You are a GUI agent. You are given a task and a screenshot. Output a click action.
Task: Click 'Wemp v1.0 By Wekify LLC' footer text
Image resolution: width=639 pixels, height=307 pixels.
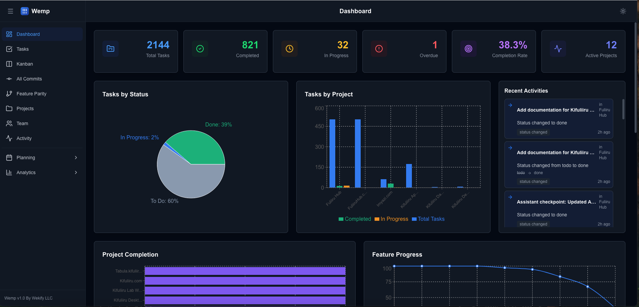pos(28,298)
